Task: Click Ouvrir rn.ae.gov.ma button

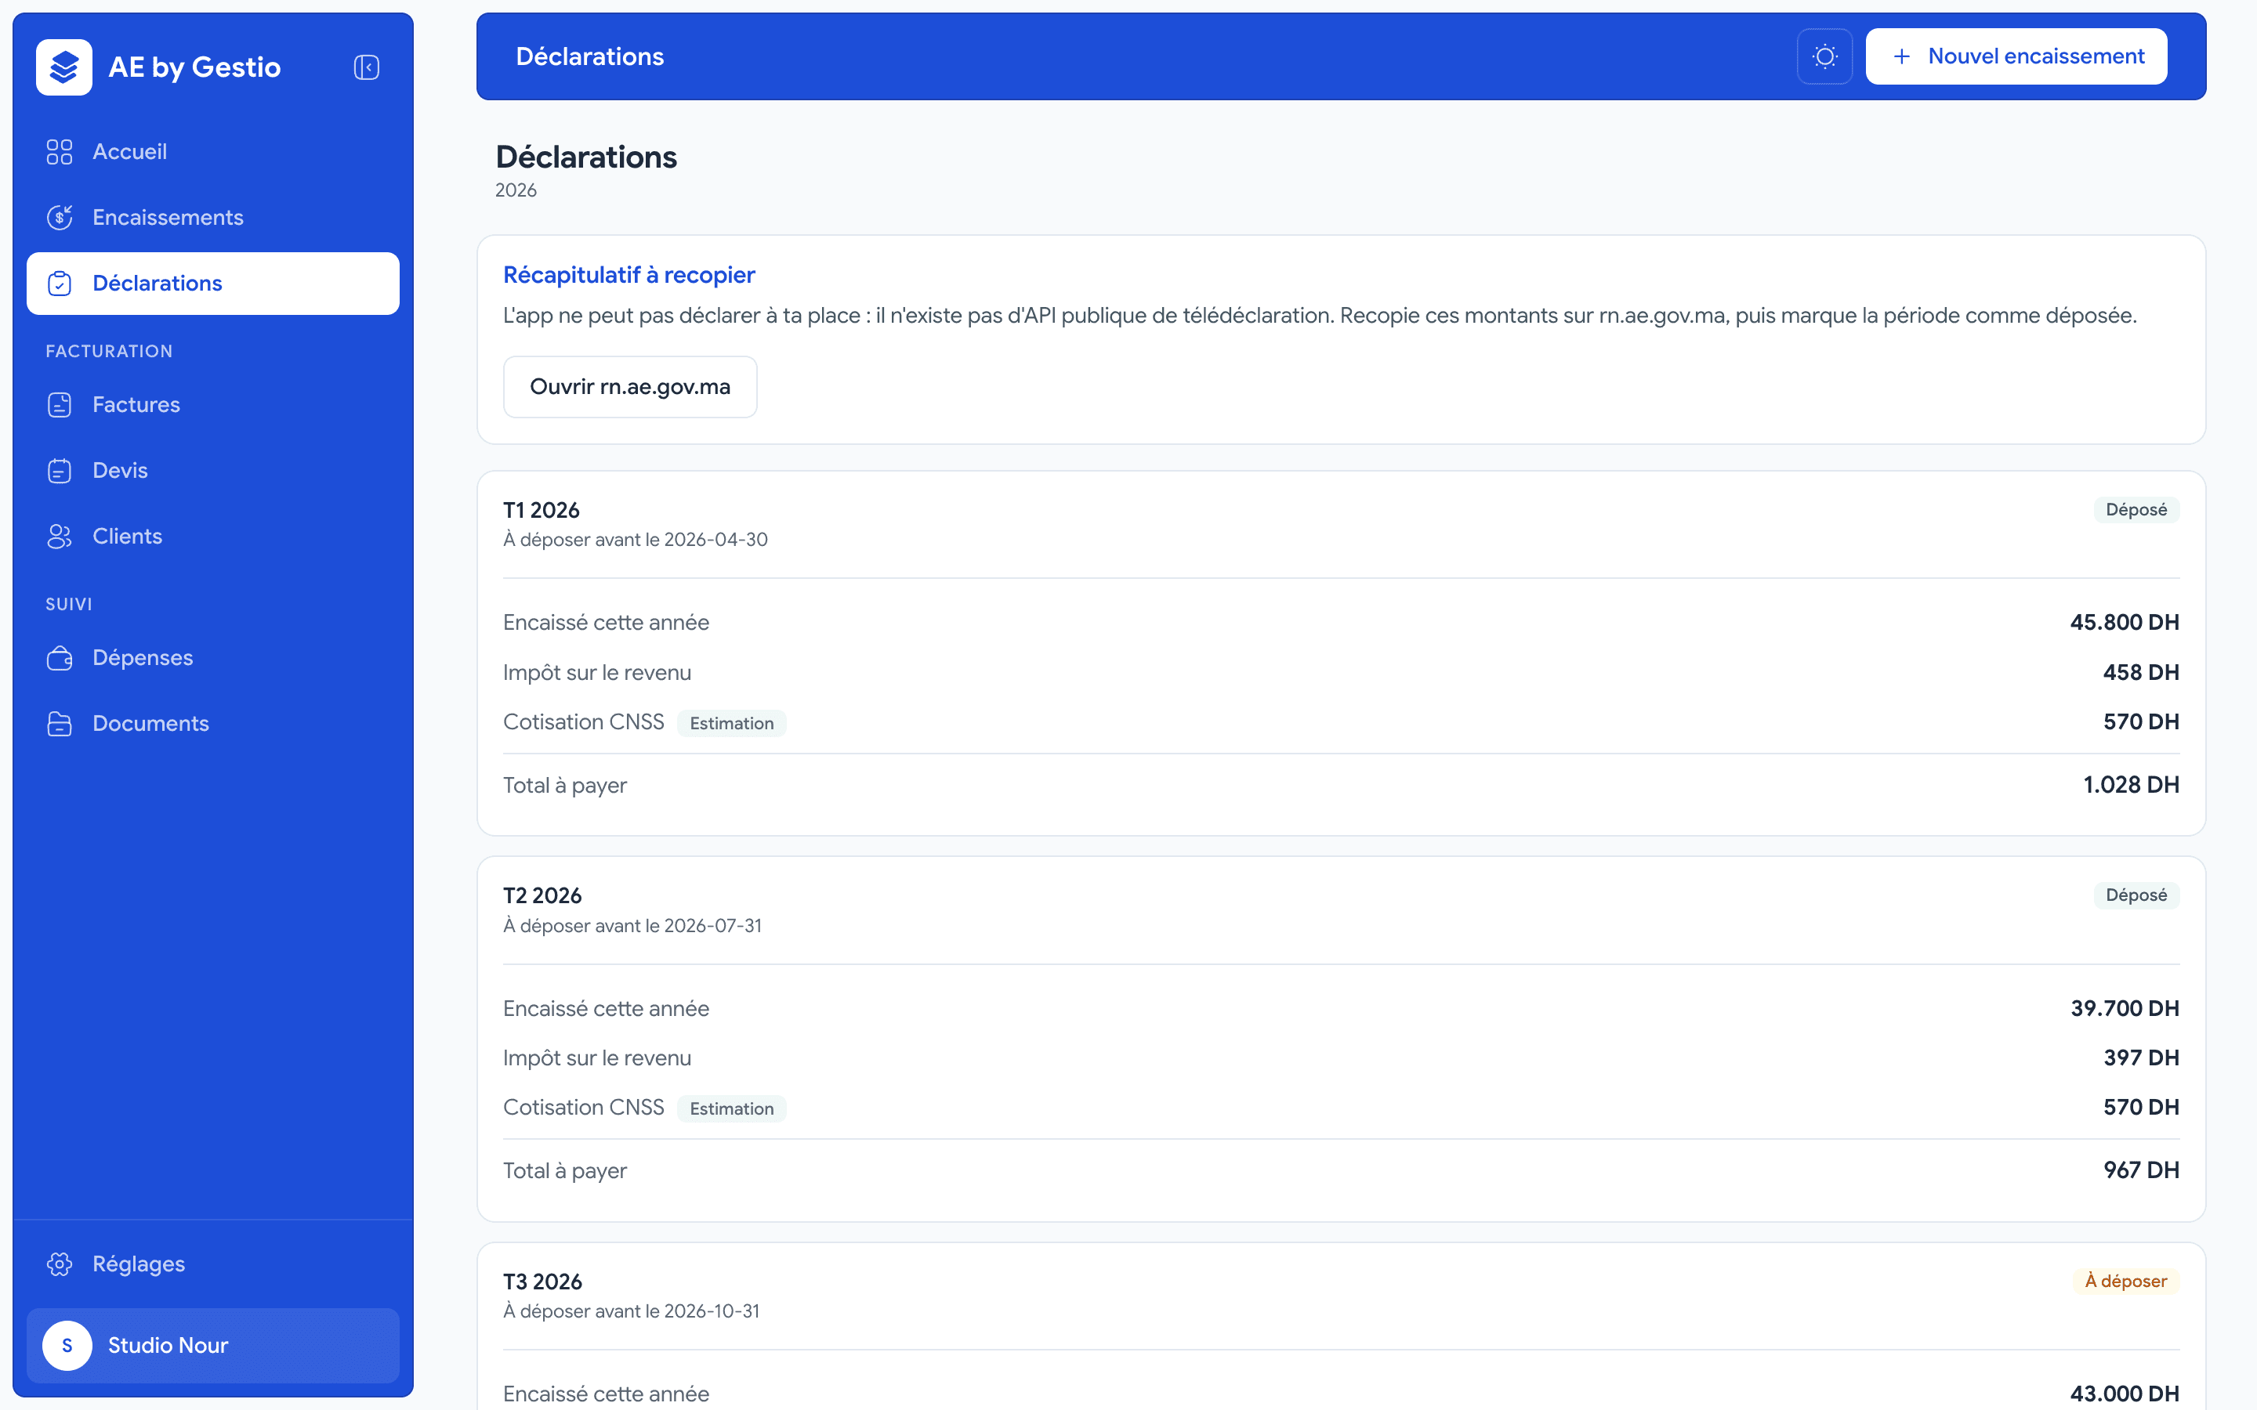Action: tap(630, 387)
